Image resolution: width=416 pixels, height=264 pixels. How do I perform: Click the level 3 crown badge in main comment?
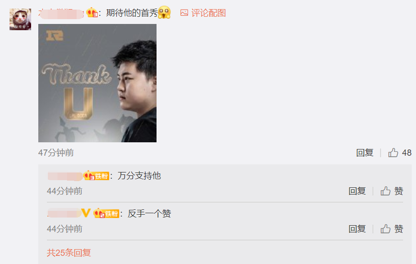[x=92, y=13]
